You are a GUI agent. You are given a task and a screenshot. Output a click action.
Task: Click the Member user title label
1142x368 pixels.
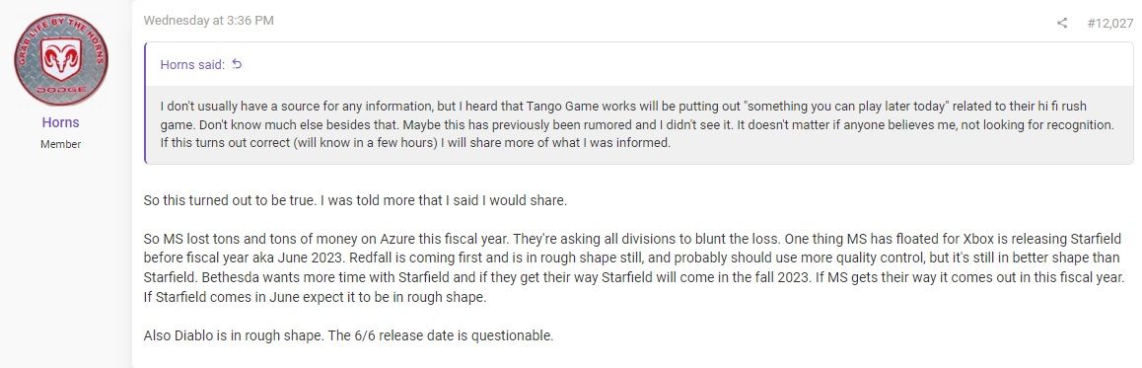(x=60, y=144)
